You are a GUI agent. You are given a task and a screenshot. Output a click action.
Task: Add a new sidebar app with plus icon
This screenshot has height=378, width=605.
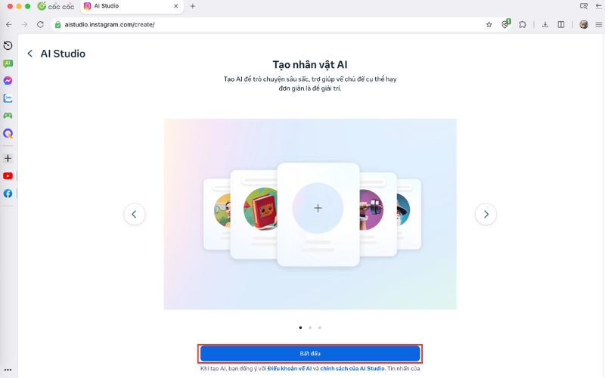point(8,158)
